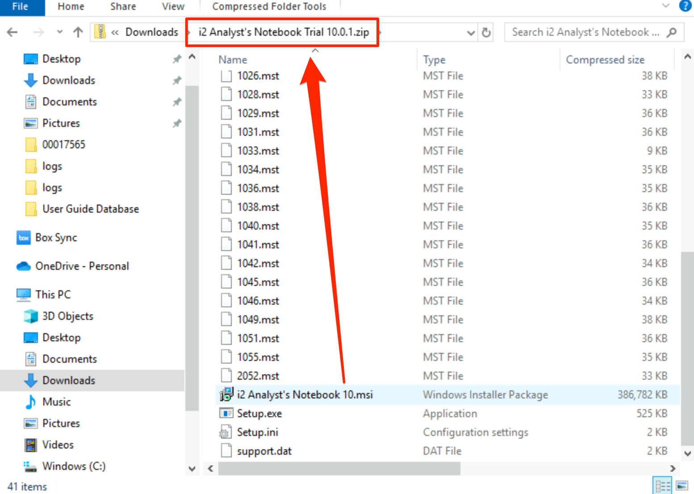Click the back navigation arrow
Screen dimensions: 694x494
(12, 32)
